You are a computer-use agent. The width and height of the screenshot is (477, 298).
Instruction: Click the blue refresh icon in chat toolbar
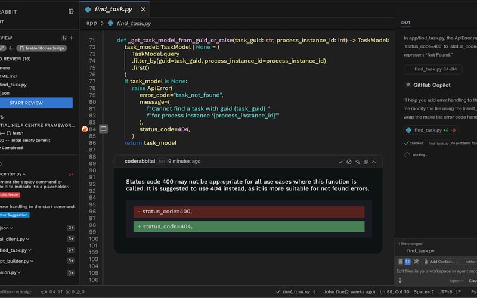pos(408,262)
